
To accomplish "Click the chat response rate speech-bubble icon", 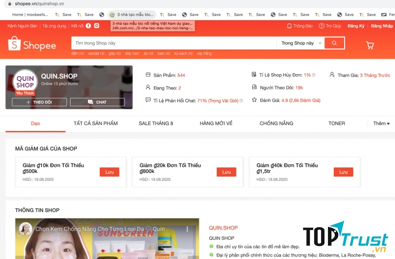I will (x=148, y=100).
